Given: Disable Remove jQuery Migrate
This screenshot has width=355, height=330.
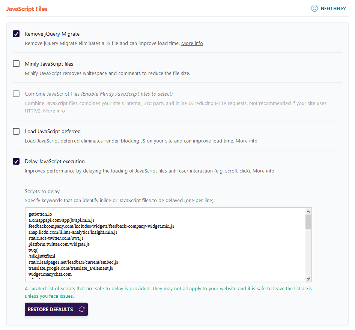Looking at the screenshot, I should coord(16,34).
